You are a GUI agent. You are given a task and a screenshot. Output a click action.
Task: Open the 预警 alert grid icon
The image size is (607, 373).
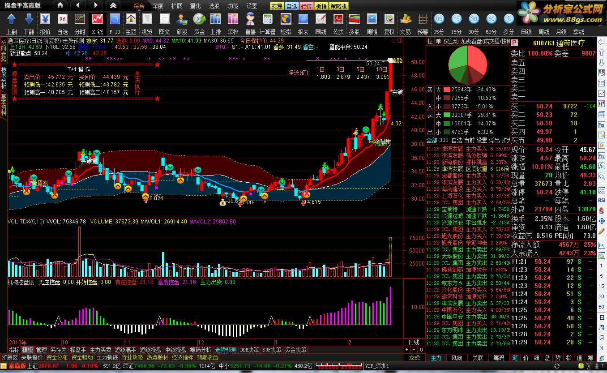point(423,19)
